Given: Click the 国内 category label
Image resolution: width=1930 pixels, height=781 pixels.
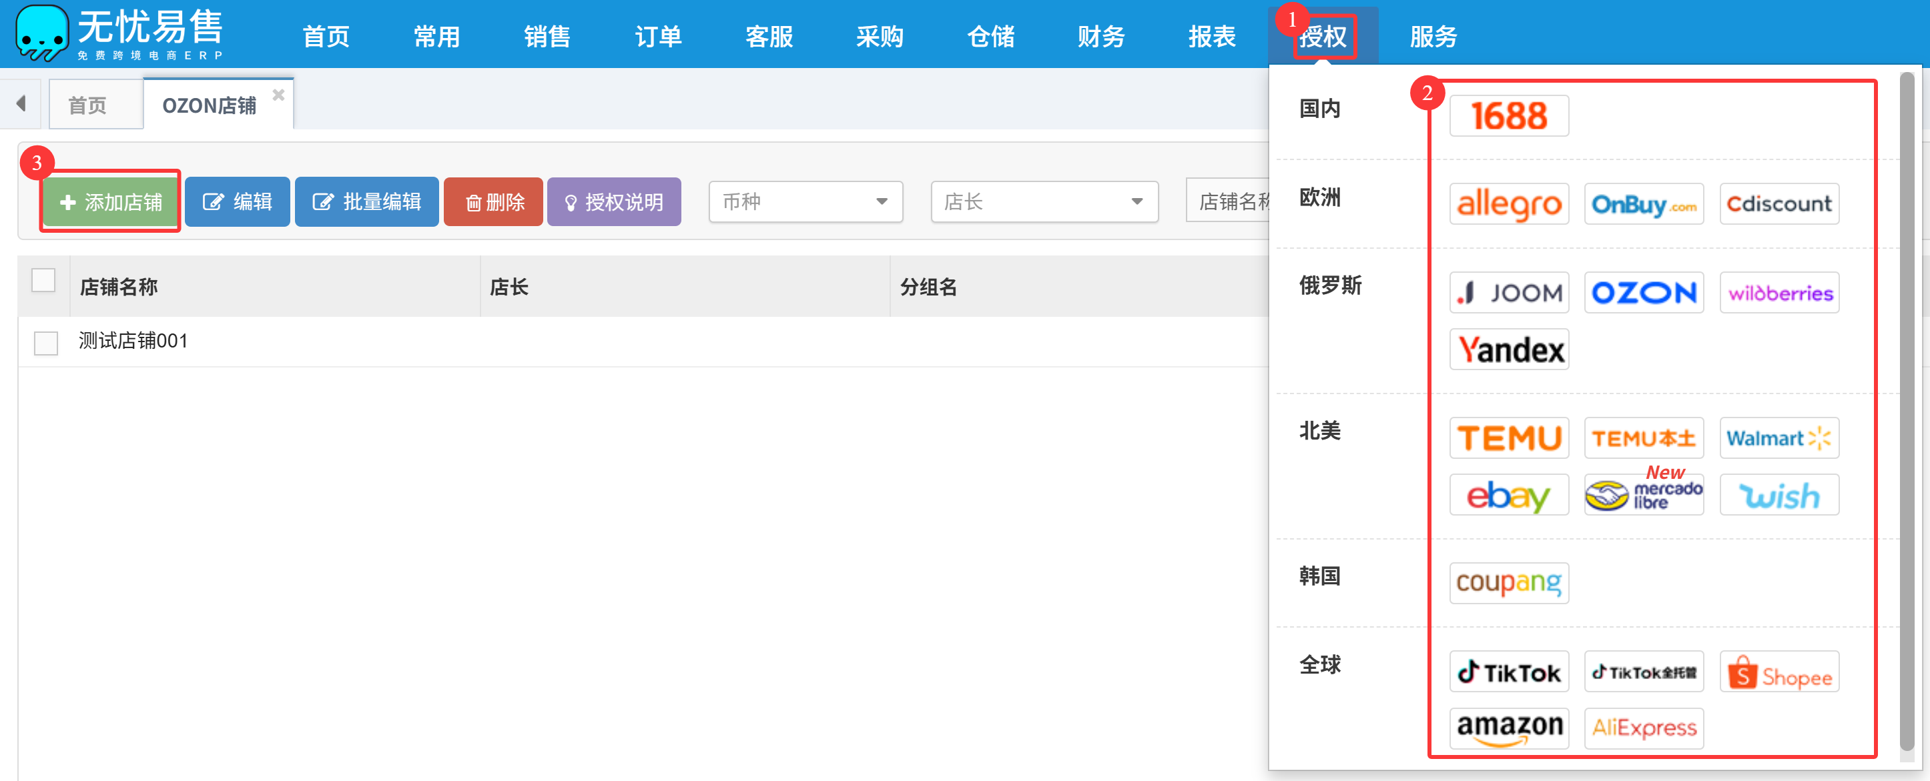Looking at the screenshot, I should click(x=1319, y=109).
